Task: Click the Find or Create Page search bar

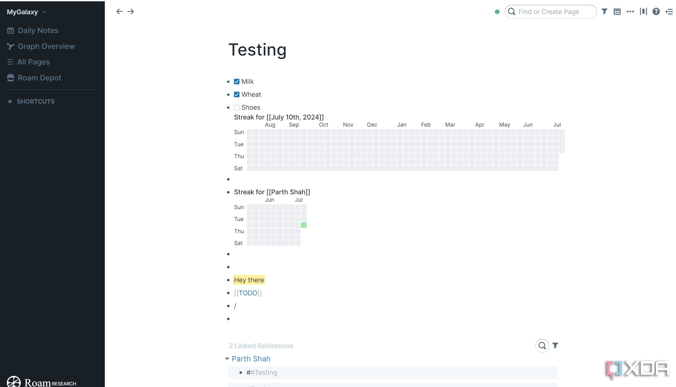Action: pos(551,11)
